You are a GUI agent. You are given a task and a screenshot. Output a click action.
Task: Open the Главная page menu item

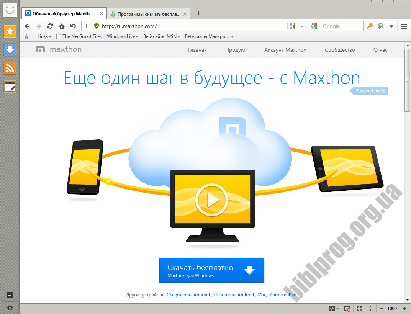click(197, 50)
